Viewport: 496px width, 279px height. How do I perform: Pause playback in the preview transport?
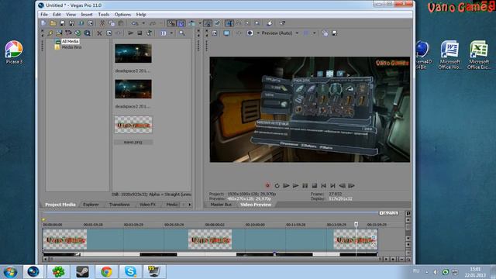[305, 186]
